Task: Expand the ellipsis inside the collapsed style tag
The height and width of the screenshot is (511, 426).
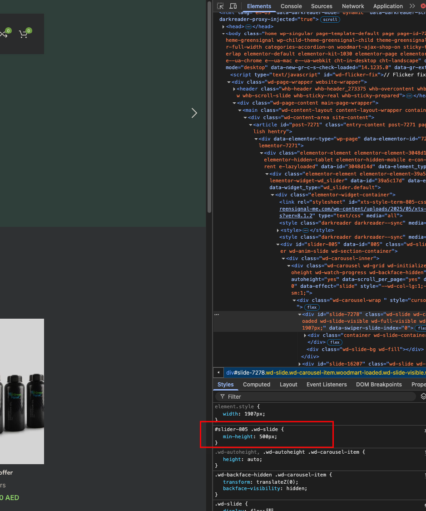Action: [306, 230]
